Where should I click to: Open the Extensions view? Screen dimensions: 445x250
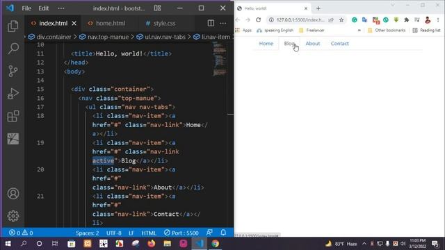coord(13,116)
